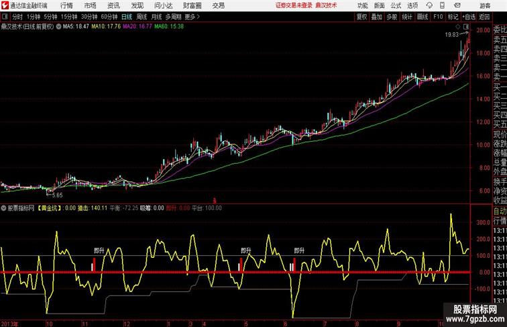Switch to 1分钟 chart period
The width and height of the screenshot is (507, 327).
click(x=34, y=17)
